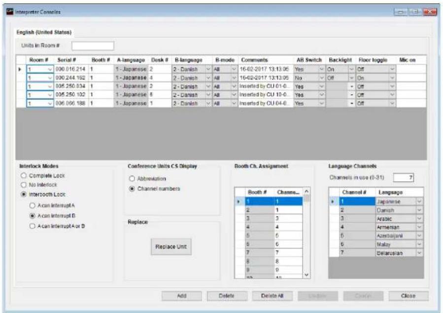Viewport: 443px width, 313px height.
Task: Select 'A can interrupt A or B' option
Action: pos(32,226)
